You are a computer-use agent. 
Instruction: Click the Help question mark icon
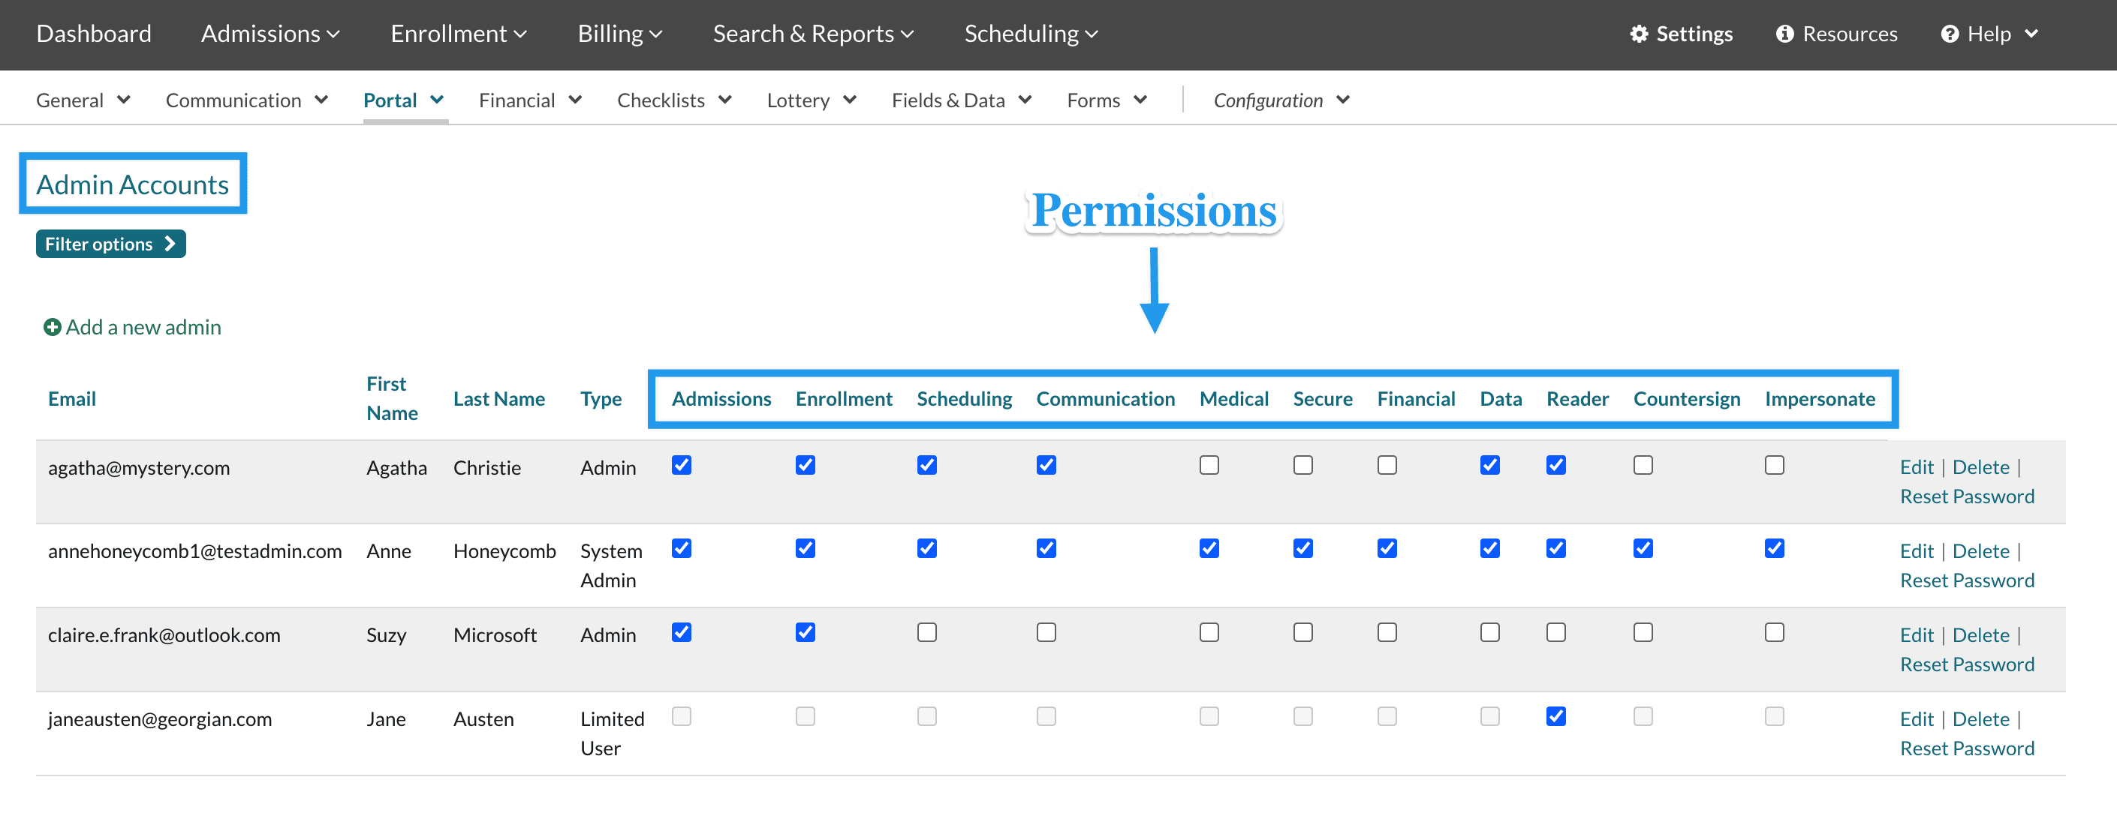coord(1950,34)
